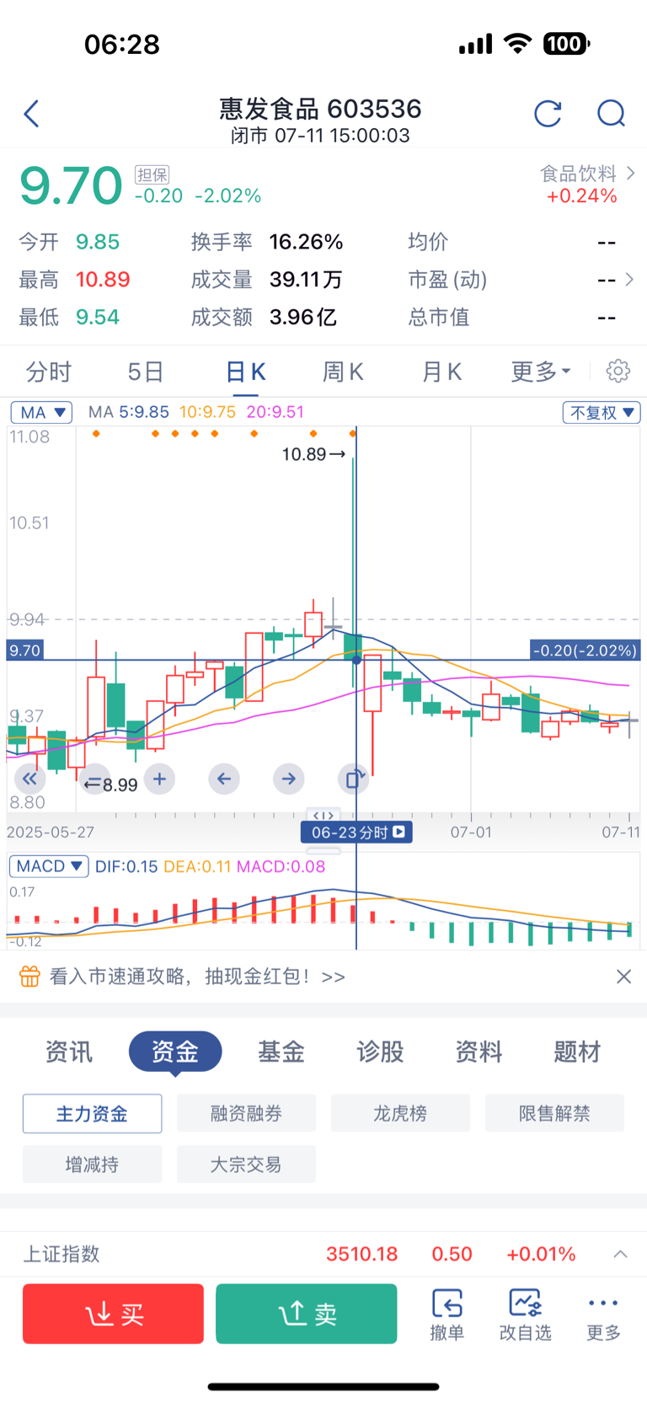This screenshot has height=1403, width=647.
Task: Switch to 月K chart tab
Action: coord(442,372)
